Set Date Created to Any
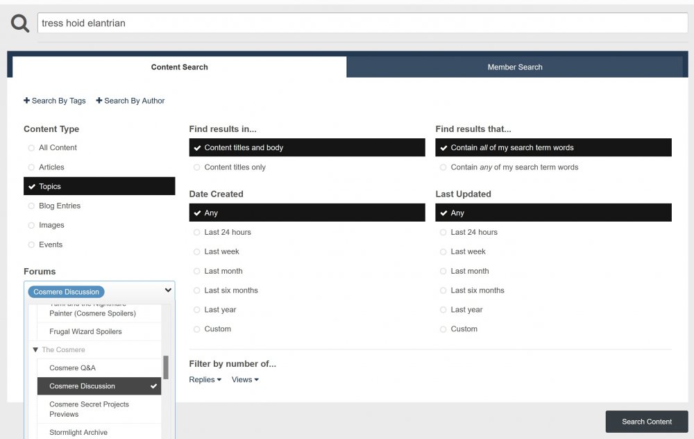The width and height of the screenshot is (694, 439). pyautogui.click(x=307, y=213)
